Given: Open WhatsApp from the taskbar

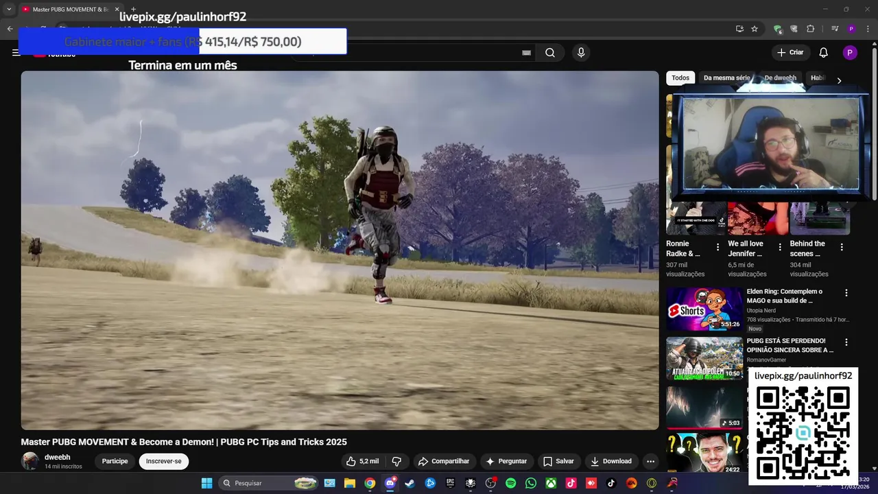Looking at the screenshot, I should click(531, 483).
